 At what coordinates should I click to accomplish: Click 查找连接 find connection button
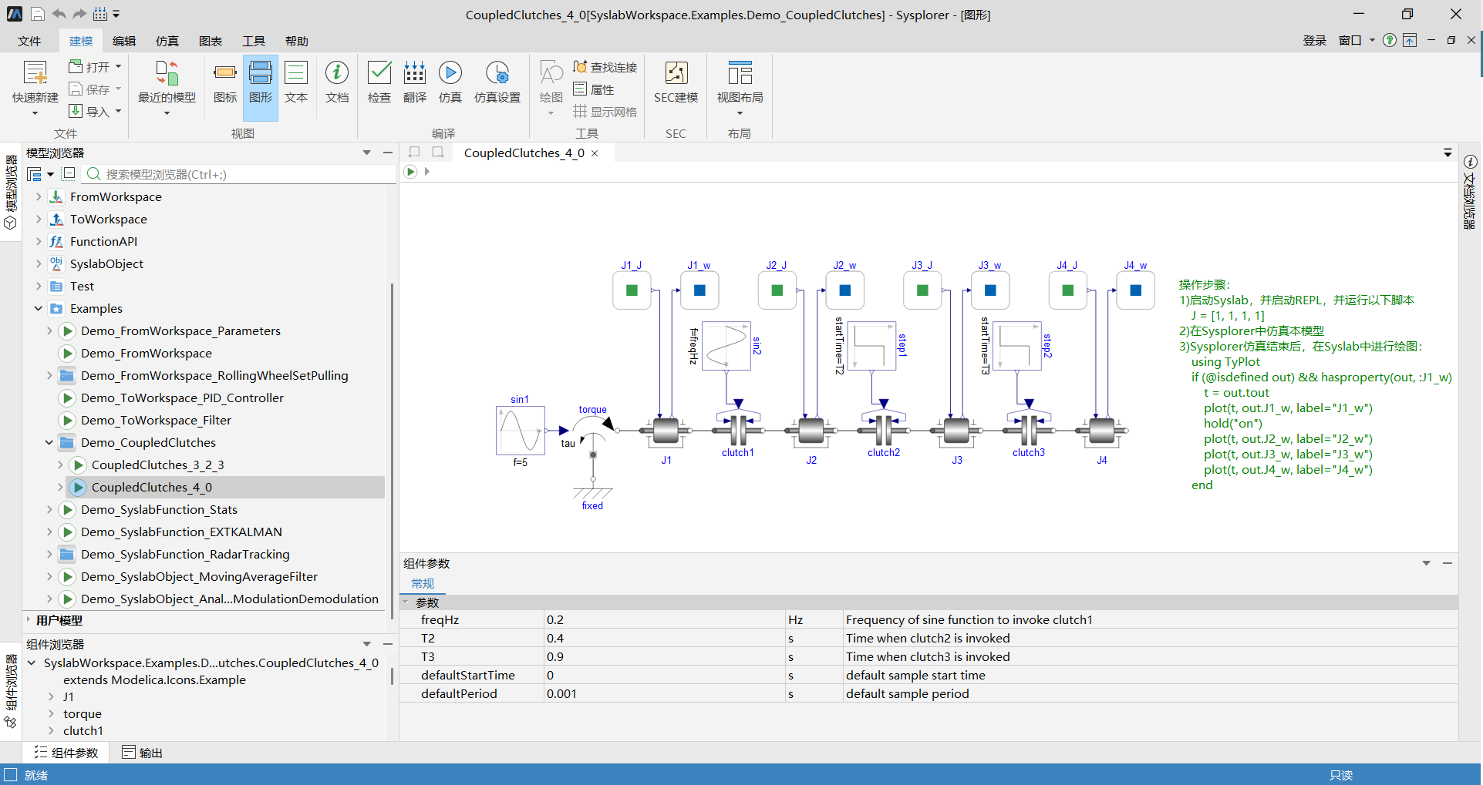click(605, 67)
